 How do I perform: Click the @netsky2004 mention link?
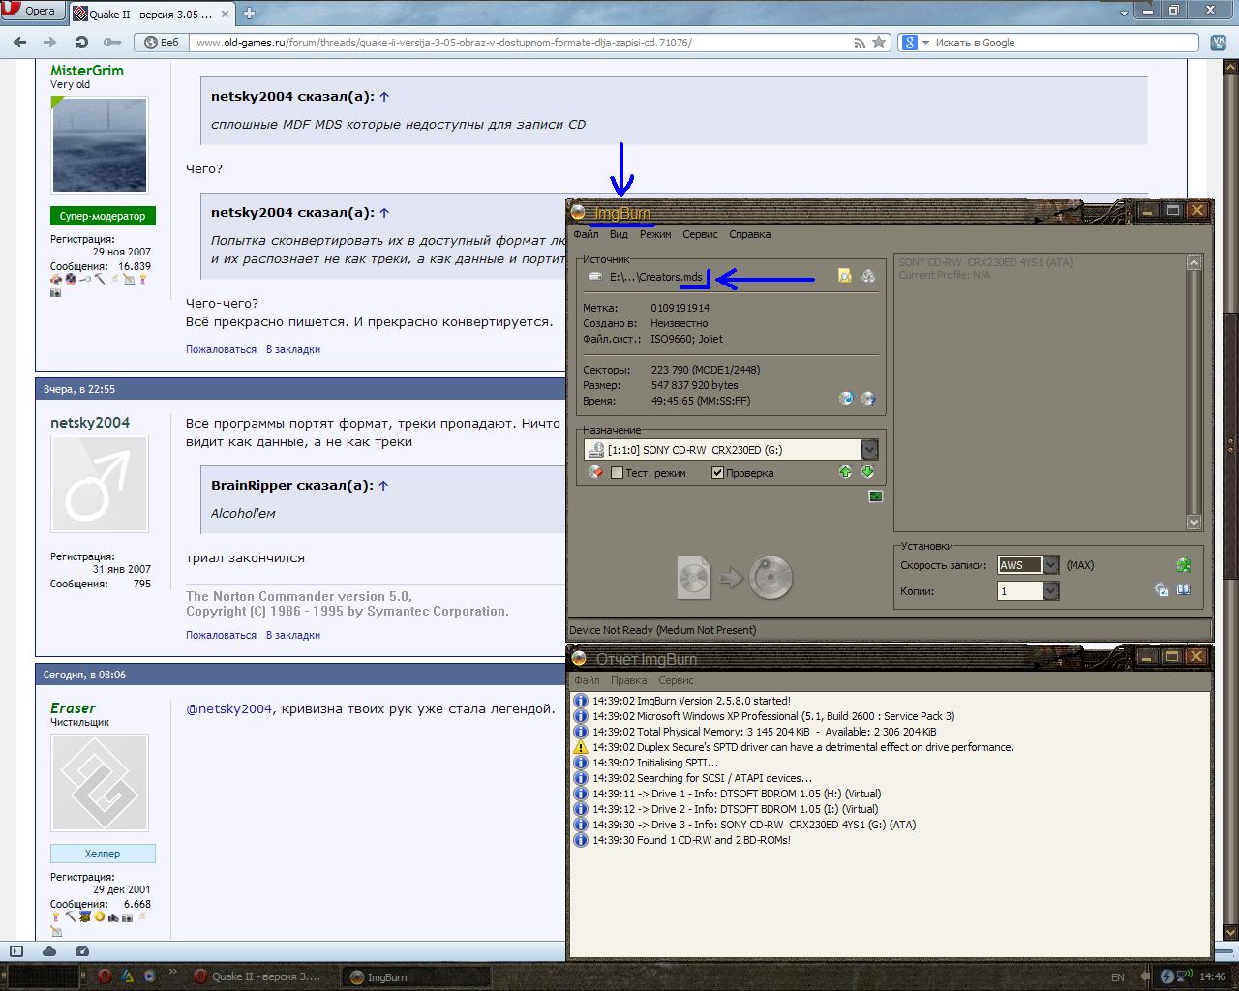228,708
